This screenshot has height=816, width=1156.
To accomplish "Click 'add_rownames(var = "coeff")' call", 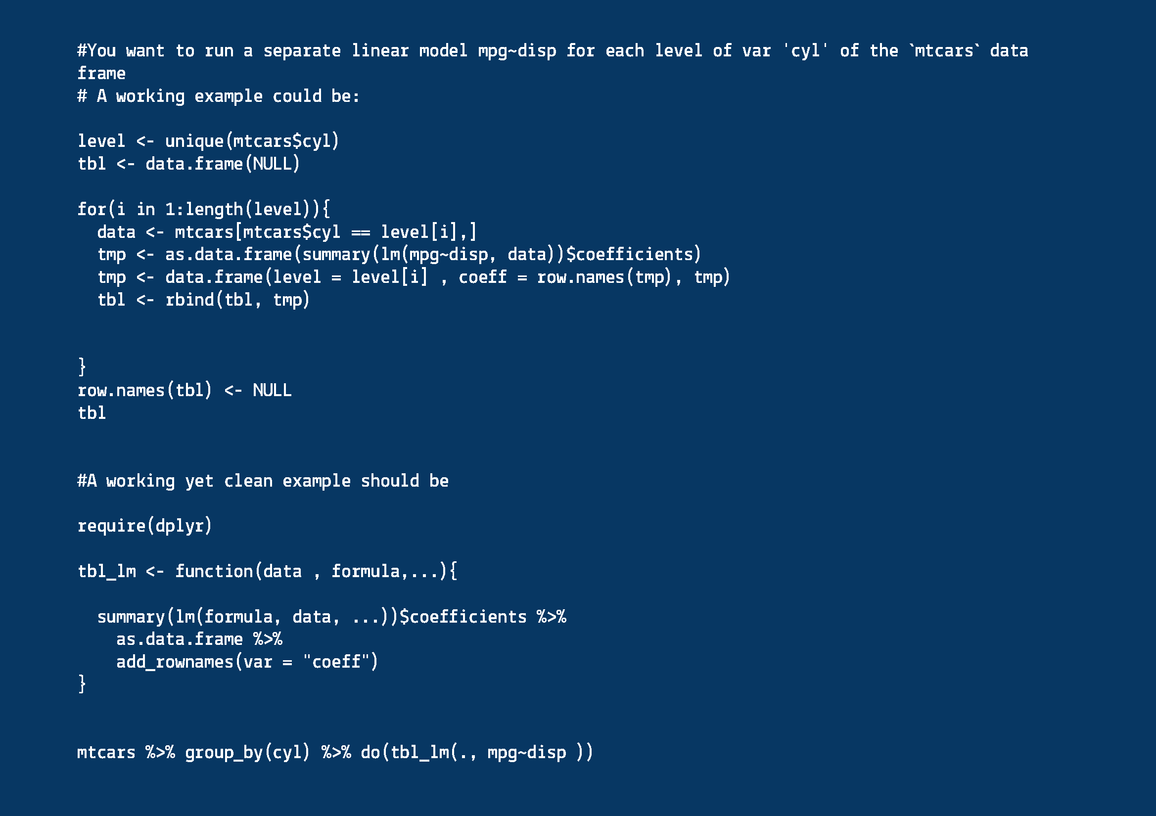I will 247,662.
